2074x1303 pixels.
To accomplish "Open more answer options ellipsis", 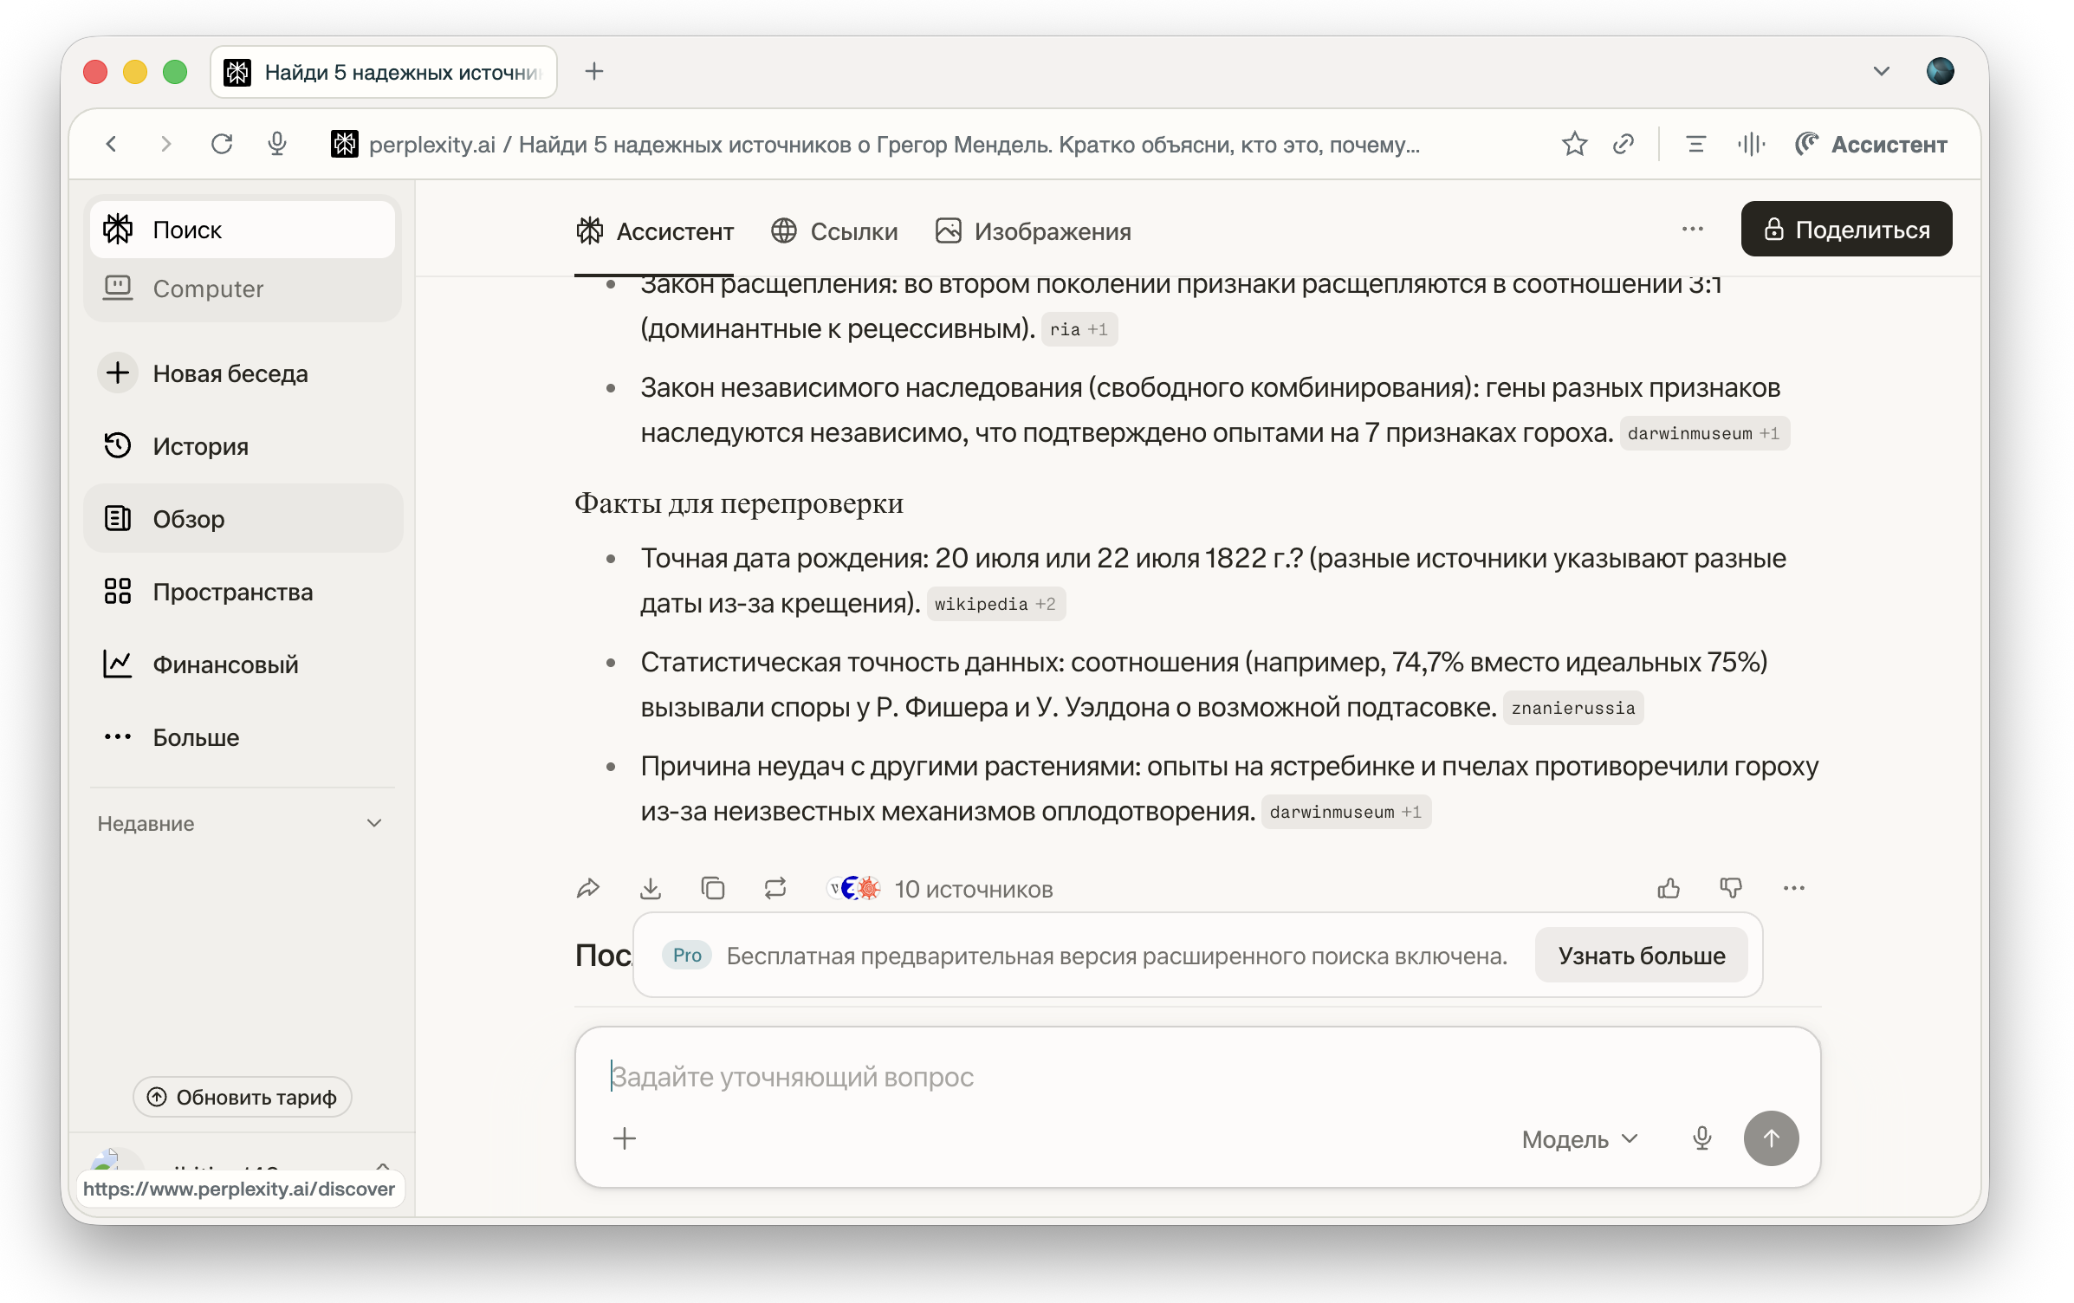I will [1794, 888].
